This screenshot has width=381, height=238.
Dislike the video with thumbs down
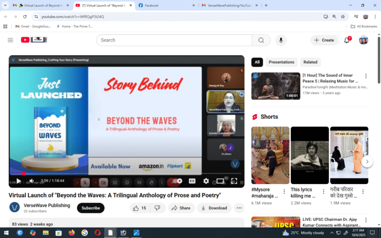[157, 208]
